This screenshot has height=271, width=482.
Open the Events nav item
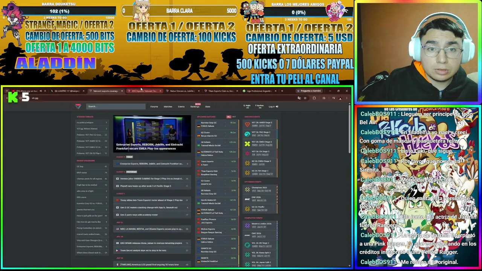(x=181, y=107)
